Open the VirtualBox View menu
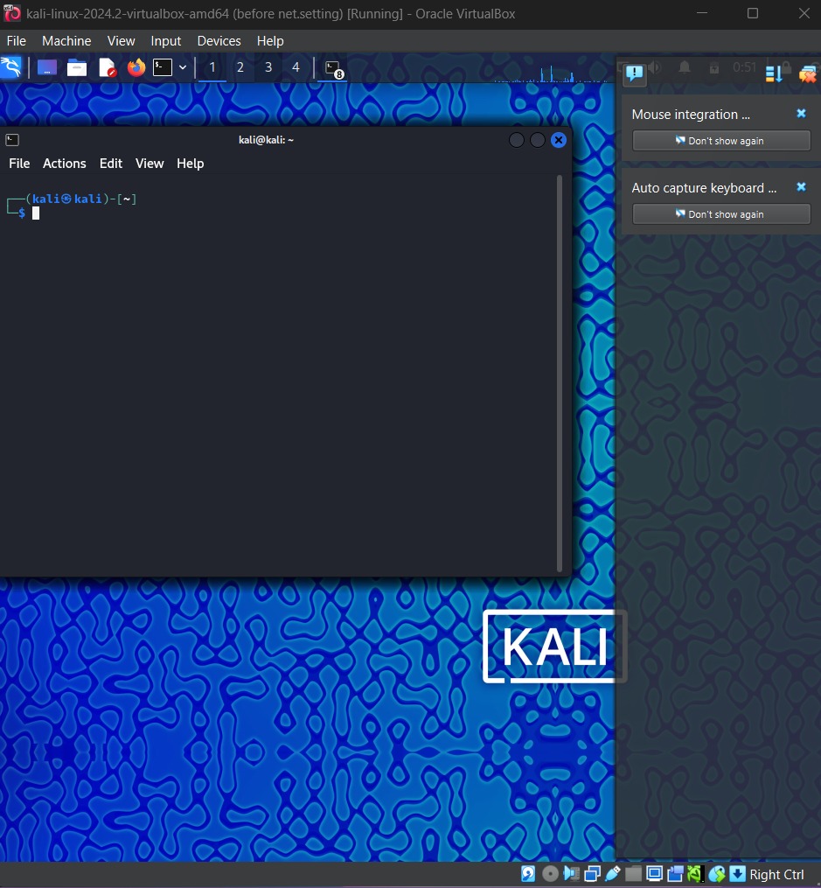 click(121, 41)
